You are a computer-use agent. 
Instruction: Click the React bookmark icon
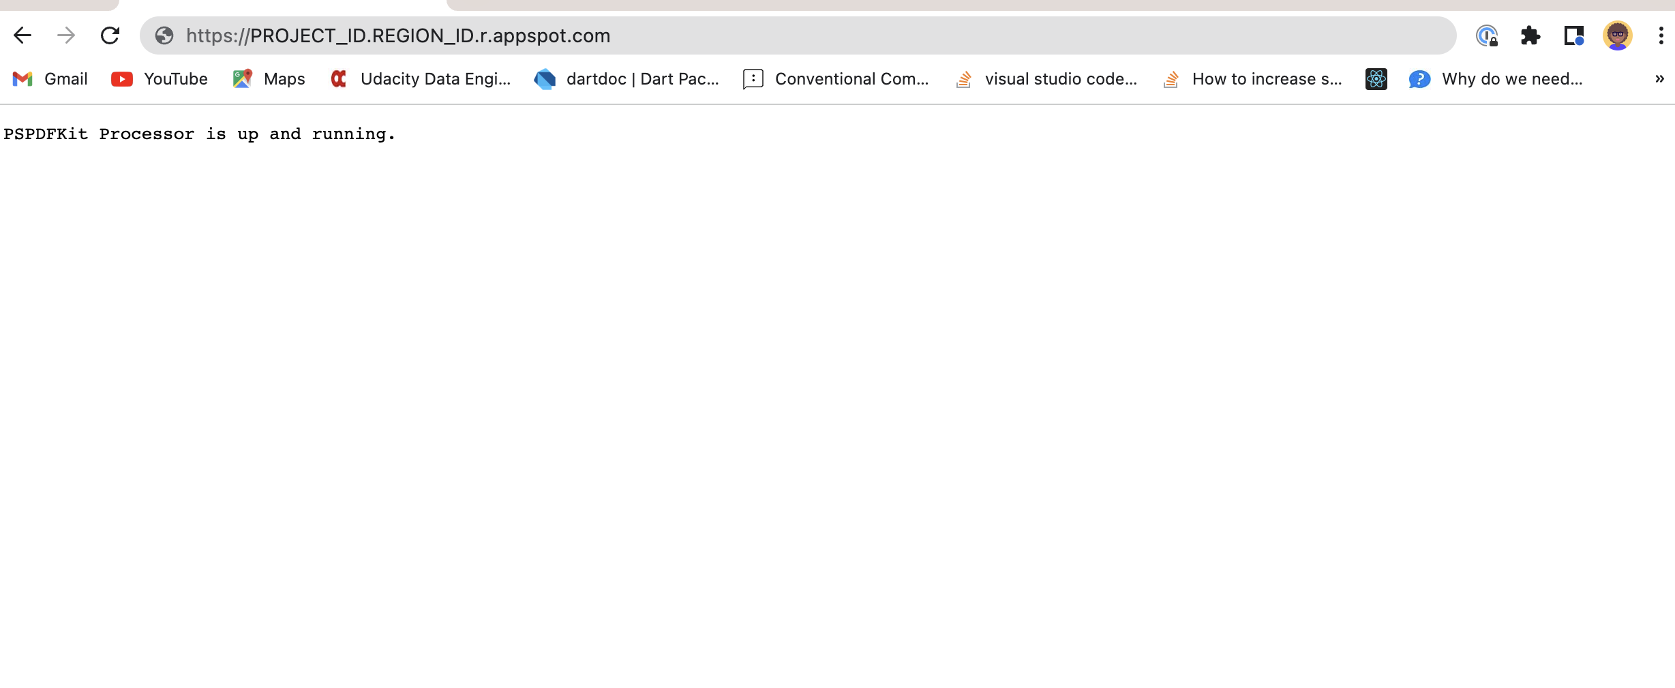(x=1376, y=78)
